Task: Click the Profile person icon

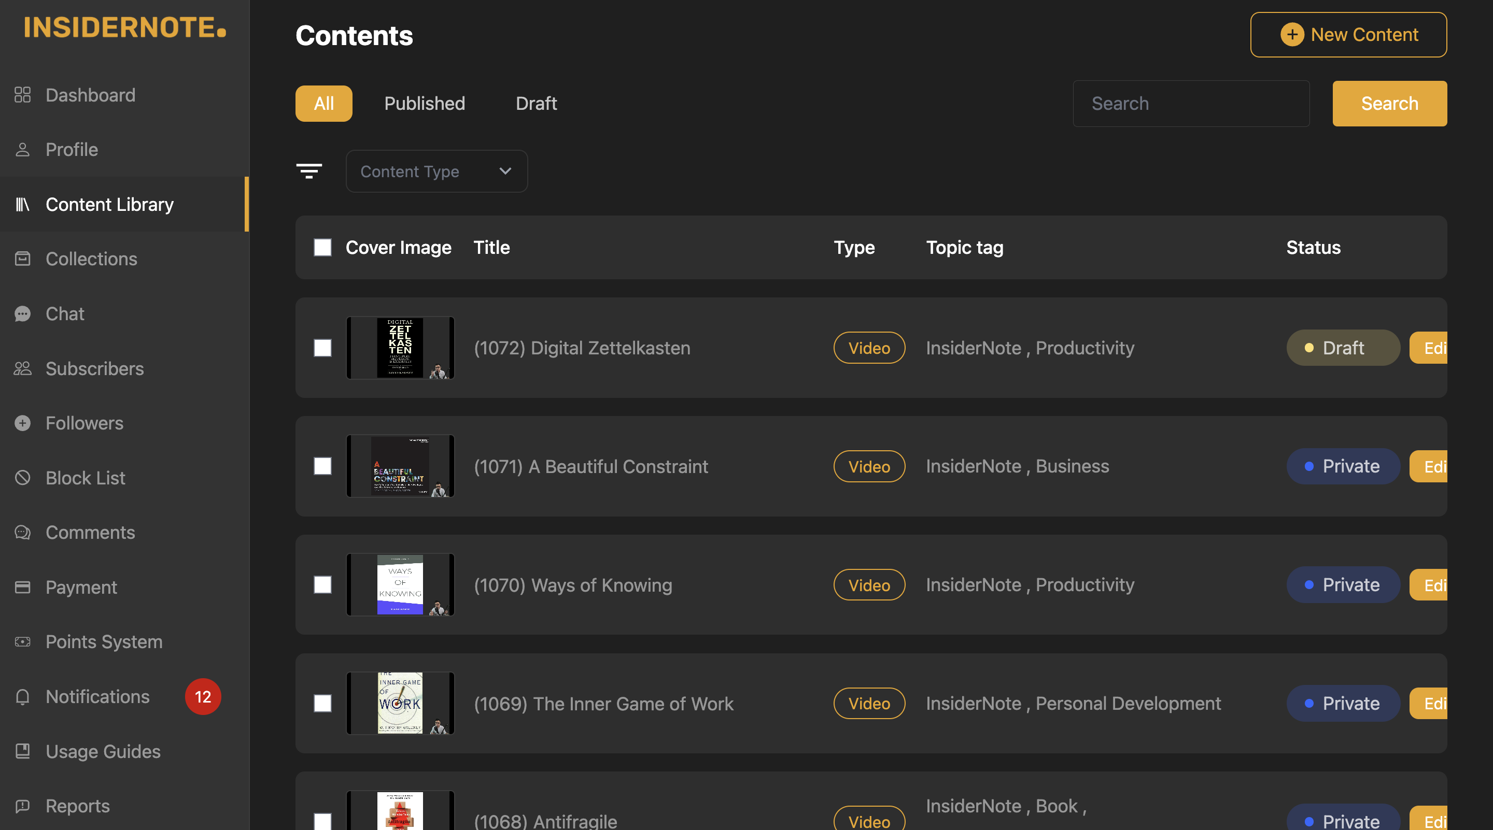Action: pos(23,149)
